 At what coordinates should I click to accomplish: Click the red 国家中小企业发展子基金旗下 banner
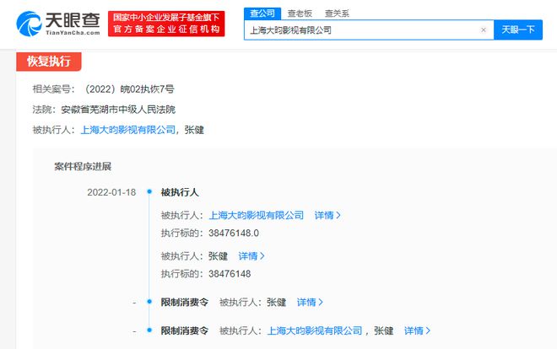pyautogui.click(x=166, y=24)
